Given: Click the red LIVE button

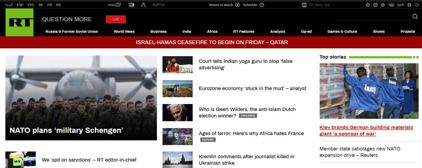Looking at the screenshot, I should 116,19.
